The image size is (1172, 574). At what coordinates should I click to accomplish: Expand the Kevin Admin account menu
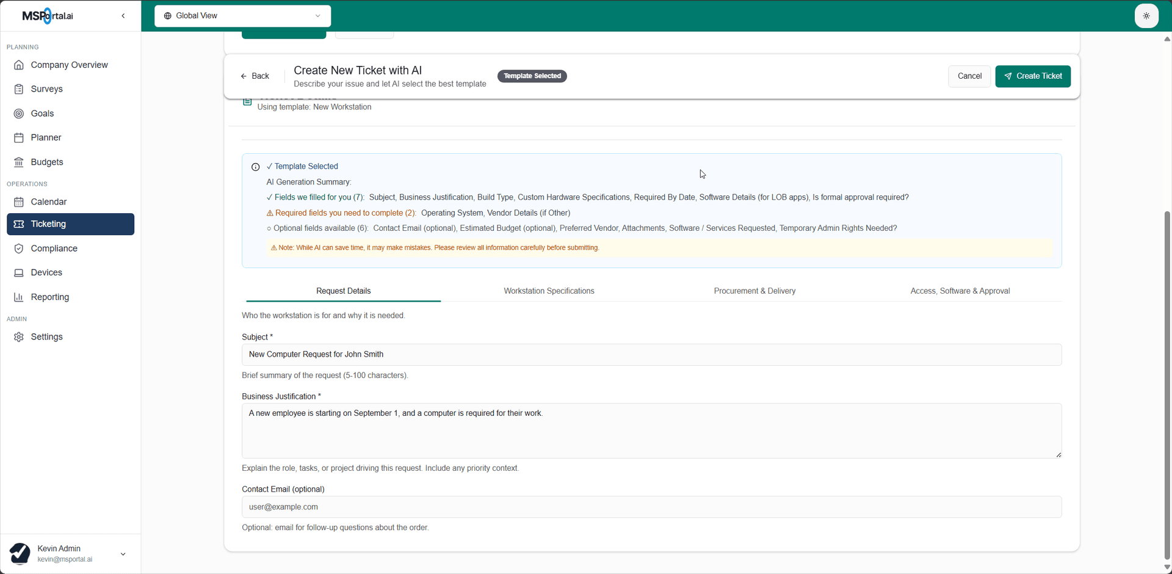(x=123, y=554)
